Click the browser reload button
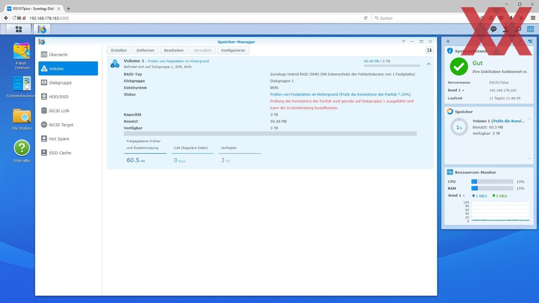 (365, 18)
